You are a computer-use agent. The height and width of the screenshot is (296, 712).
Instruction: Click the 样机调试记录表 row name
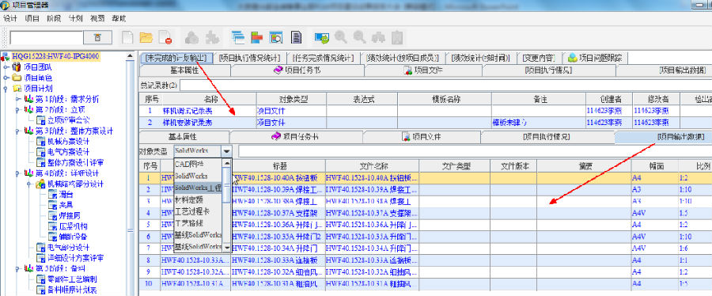187,111
